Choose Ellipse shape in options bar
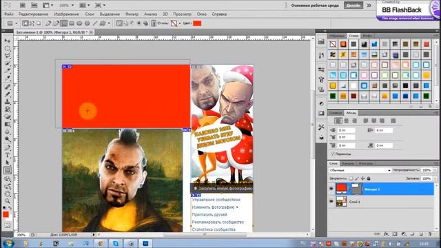Screen dimensions: 441x248 tap(79, 23)
